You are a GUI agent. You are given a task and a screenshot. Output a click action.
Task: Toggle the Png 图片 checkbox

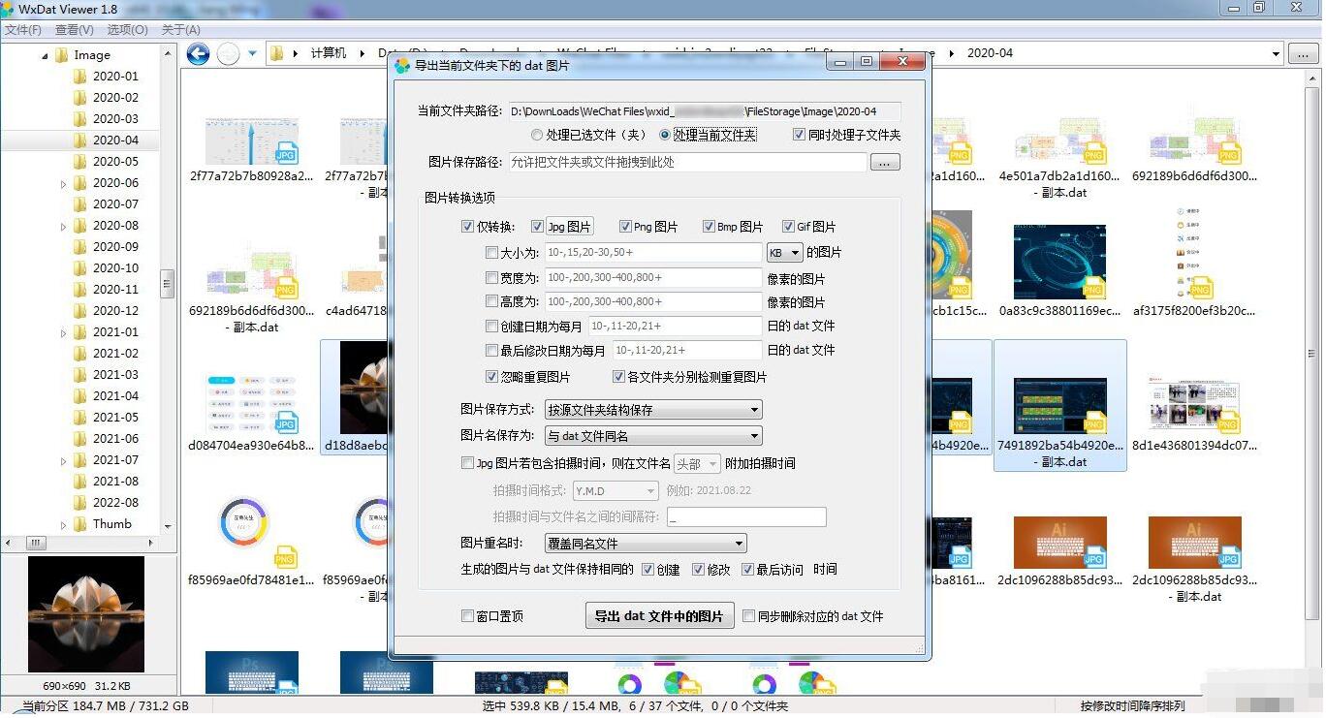[x=625, y=227]
